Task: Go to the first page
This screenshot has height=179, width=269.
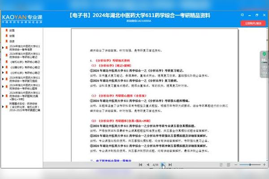Action: (x=140, y=165)
